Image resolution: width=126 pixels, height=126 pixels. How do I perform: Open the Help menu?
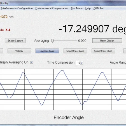coord(88,8)
